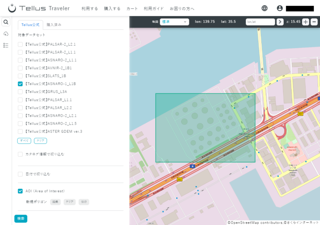Screen dimensions: 320x225
Task: Check the ASTER GDEM ver.3 dataset
Action: click(x=20, y=132)
